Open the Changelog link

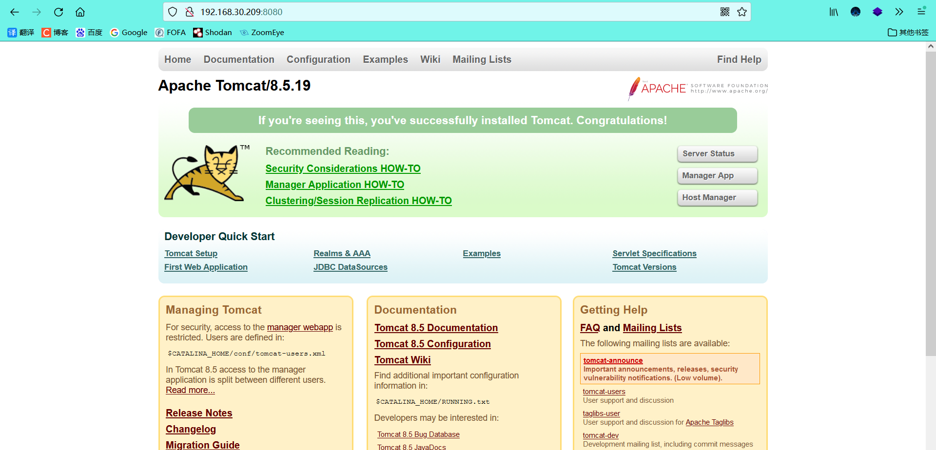[191, 429]
